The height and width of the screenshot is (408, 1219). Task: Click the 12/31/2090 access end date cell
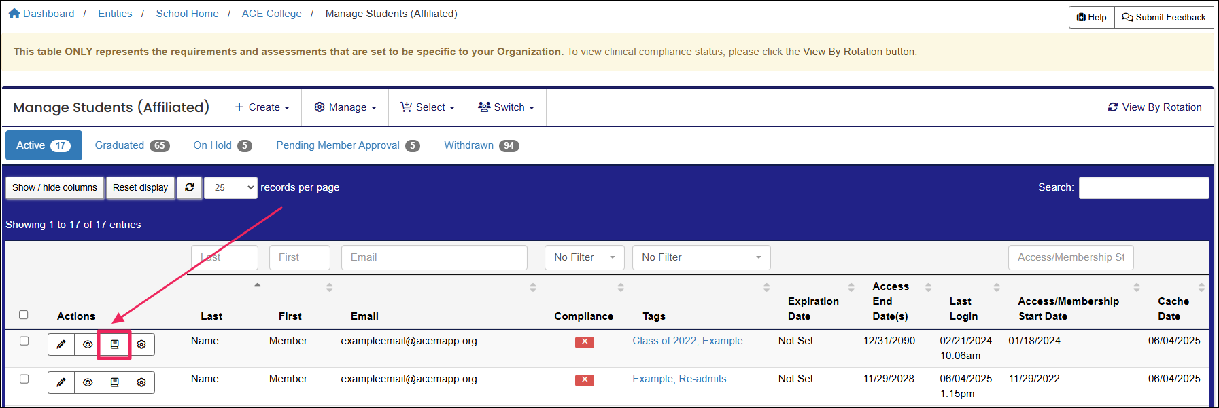tap(889, 341)
